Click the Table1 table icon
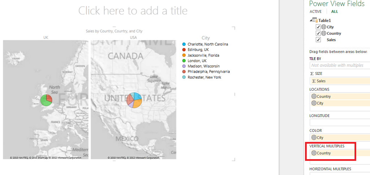 click(x=315, y=20)
